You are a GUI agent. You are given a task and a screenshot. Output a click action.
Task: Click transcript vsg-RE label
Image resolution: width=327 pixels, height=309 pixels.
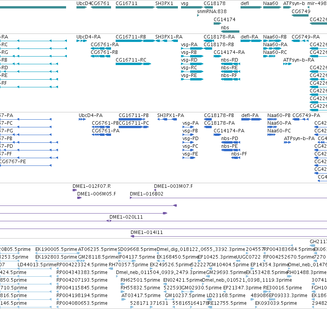(189, 75)
